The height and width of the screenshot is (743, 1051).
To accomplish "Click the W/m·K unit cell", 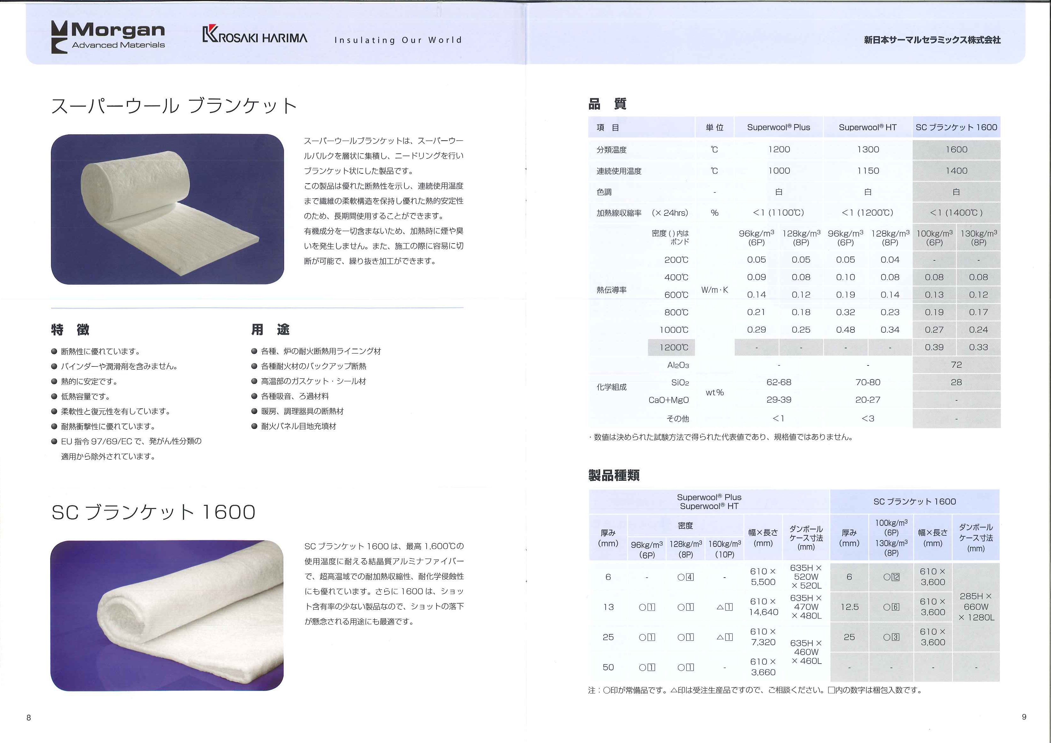I will pyautogui.click(x=715, y=290).
